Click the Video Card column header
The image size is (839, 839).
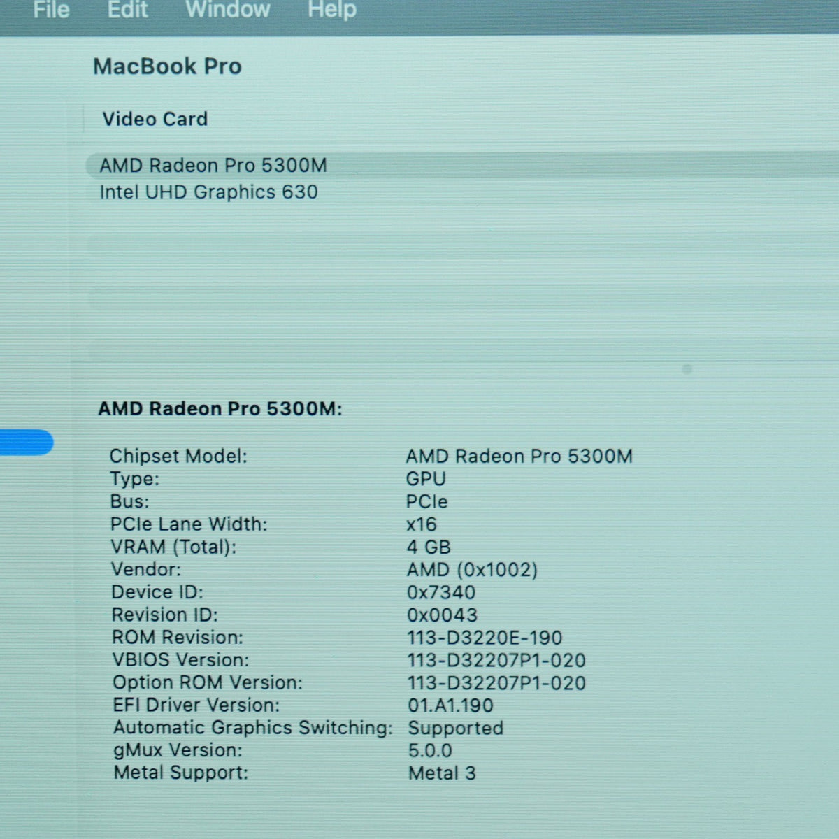(155, 119)
